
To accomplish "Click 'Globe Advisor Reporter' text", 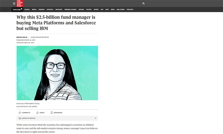I will pyautogui.click(x=40, y=37).
